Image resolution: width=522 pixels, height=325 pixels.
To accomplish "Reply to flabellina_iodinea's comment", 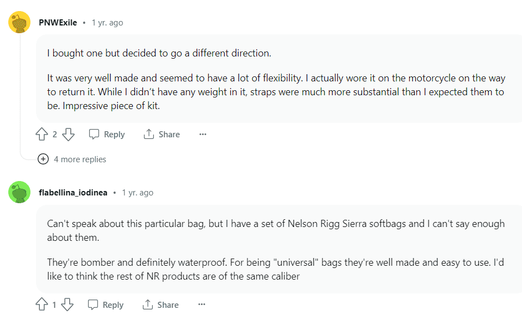I will 106,305.
